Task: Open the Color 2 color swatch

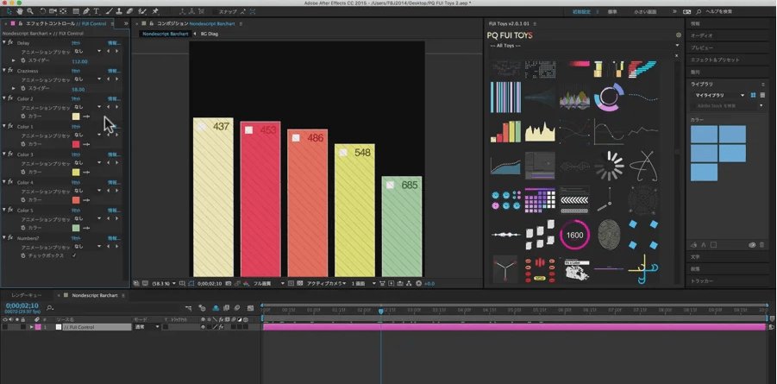Action: tap(76, 116)
